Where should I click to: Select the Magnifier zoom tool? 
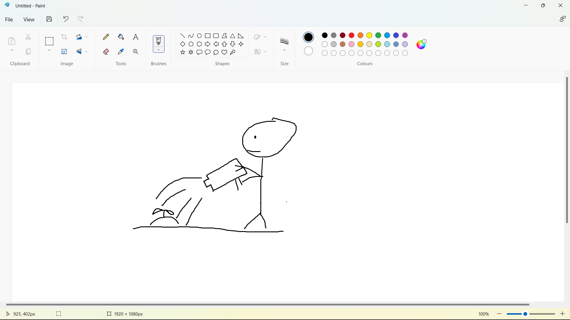(136, 52)
